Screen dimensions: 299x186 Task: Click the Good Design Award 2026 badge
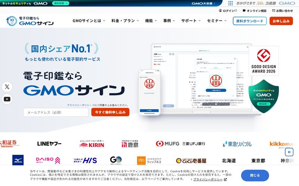pyautogui.click(x=264, y=61)
